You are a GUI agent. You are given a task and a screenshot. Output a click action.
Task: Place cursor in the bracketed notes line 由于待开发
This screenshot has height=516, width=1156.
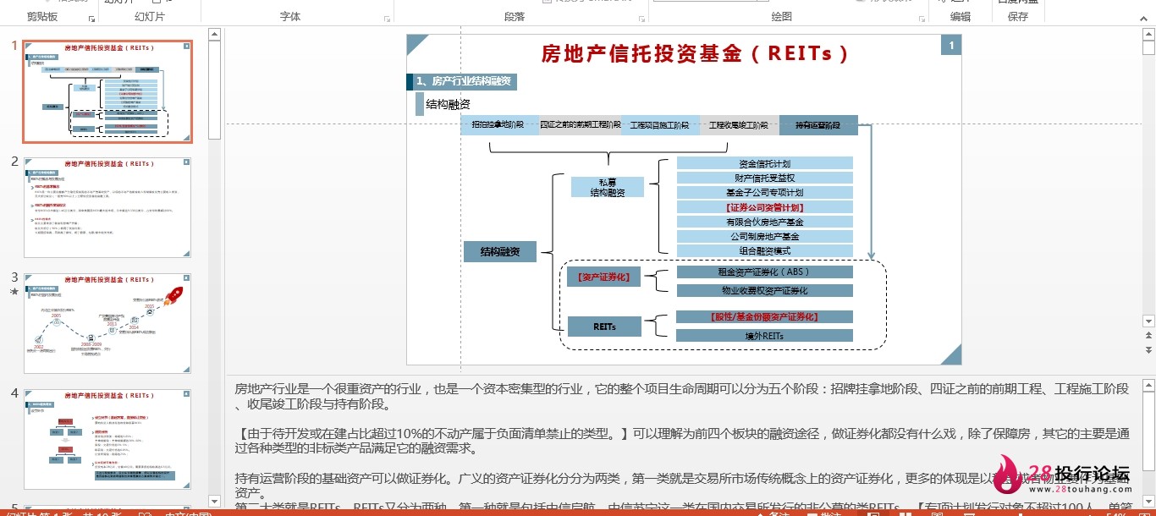[682, 442]
